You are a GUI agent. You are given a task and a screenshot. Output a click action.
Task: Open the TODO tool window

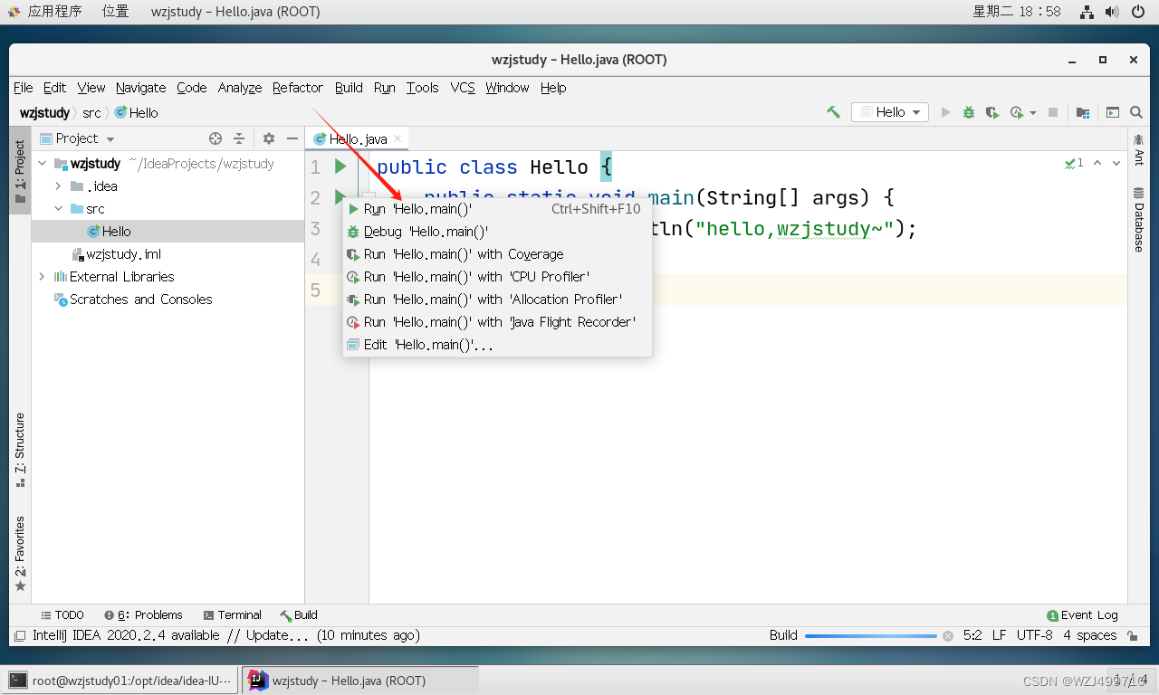coord(62,614)
